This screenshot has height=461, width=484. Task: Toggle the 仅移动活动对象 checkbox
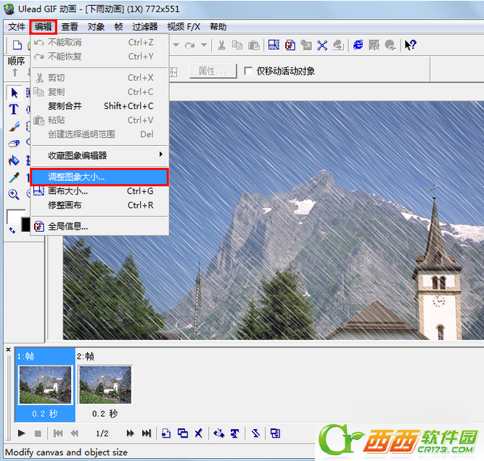(248, 71)
